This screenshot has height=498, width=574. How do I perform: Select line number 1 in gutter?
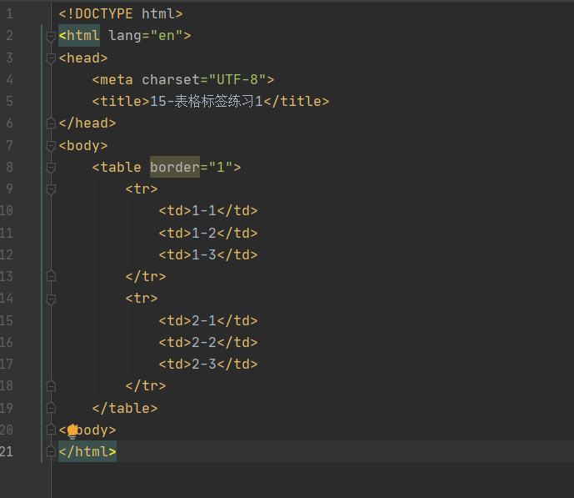click(x=9, y=14)
